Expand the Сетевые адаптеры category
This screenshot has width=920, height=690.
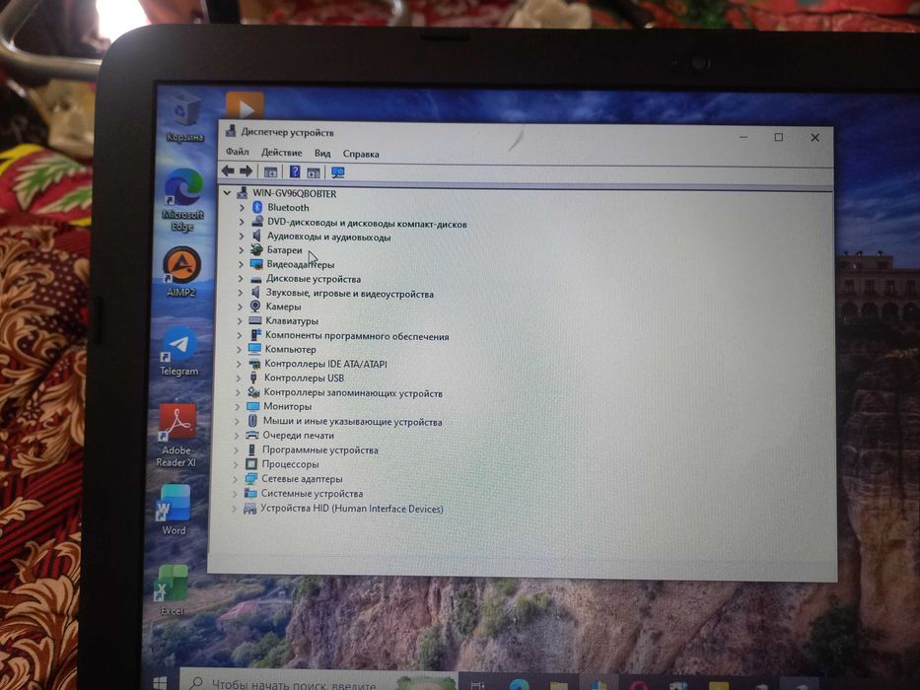tap(236, 479)
